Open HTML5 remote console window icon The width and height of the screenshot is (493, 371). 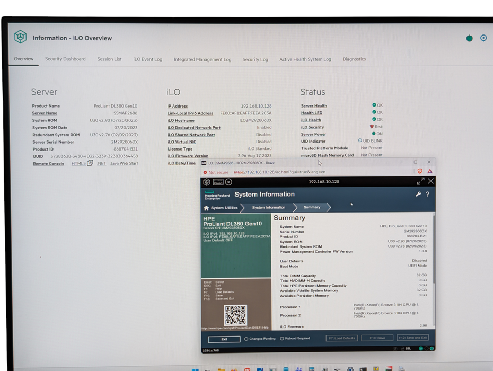pyautogui.click(x=90, y=163)
